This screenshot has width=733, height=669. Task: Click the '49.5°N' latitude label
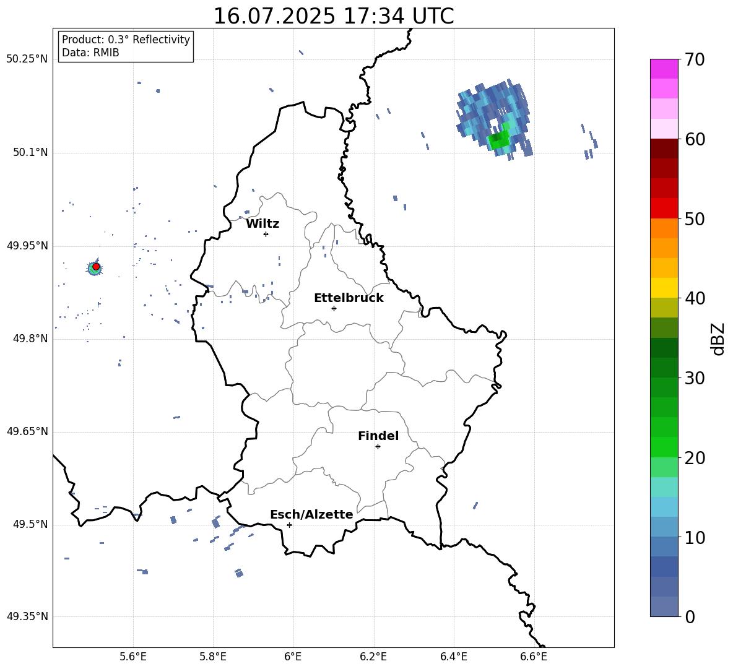point(30,524)
